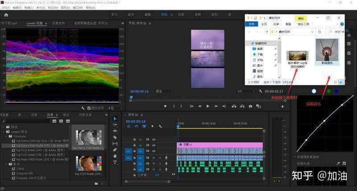Refresh the Explorer window folder

pos(320,32)
